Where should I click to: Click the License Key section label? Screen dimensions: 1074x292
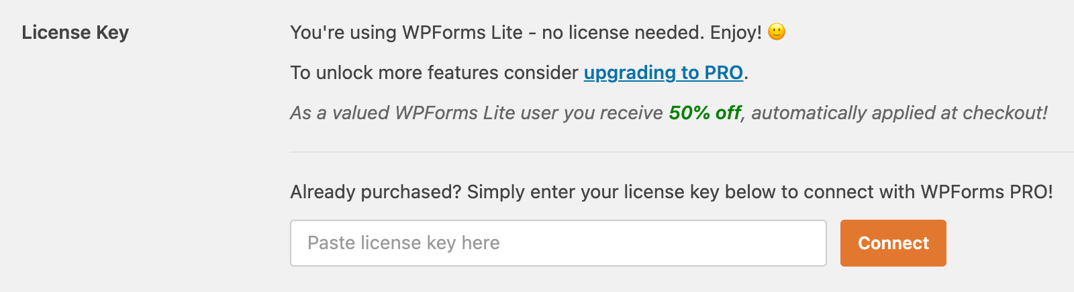coord(75,32)
